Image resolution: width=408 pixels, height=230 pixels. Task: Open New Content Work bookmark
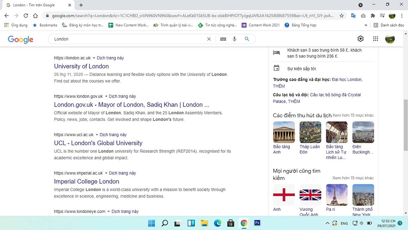tap(128, 25)
